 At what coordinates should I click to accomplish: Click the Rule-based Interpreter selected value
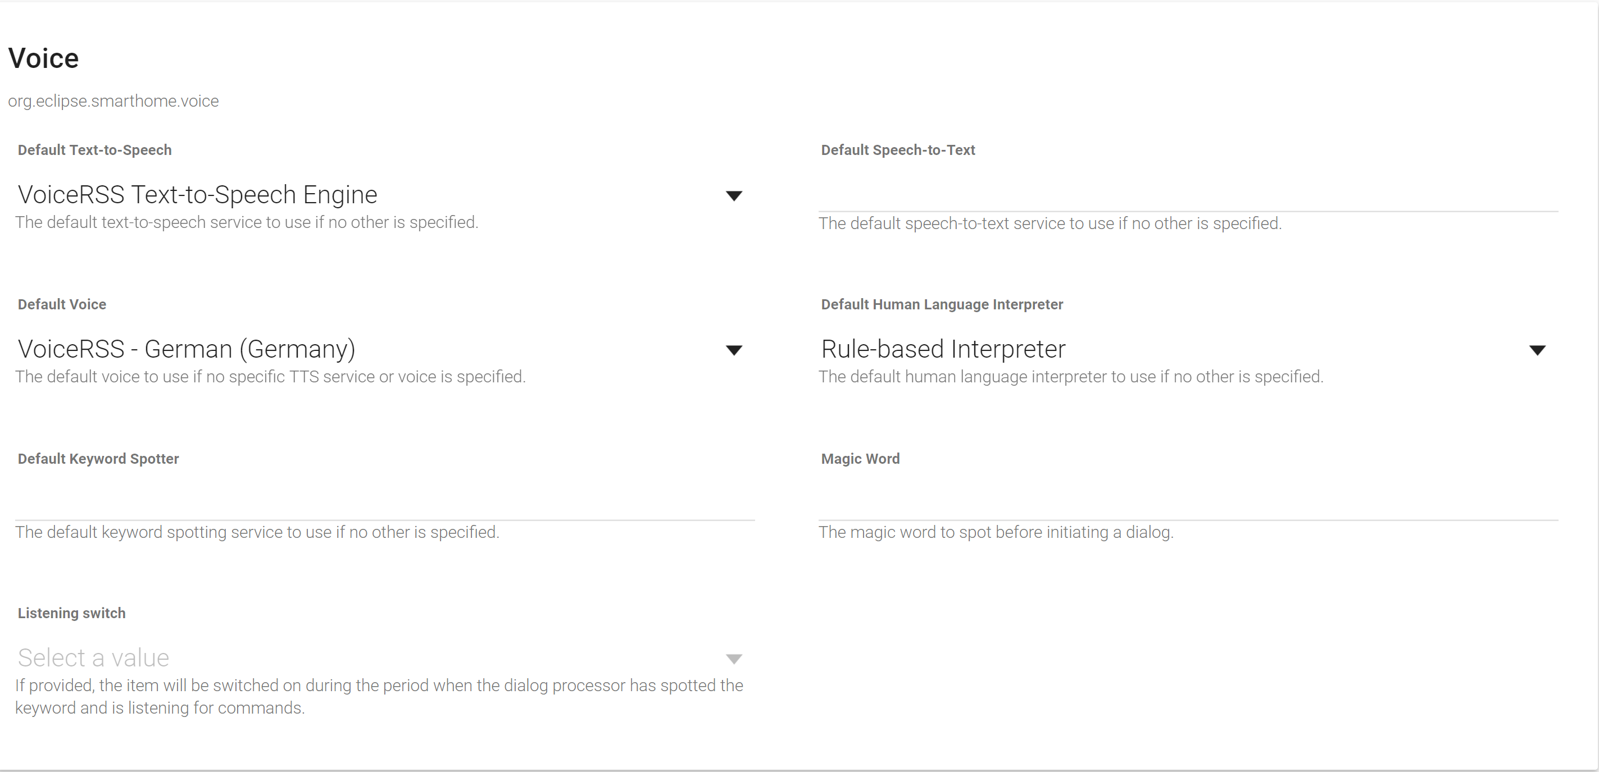point(943,349)
